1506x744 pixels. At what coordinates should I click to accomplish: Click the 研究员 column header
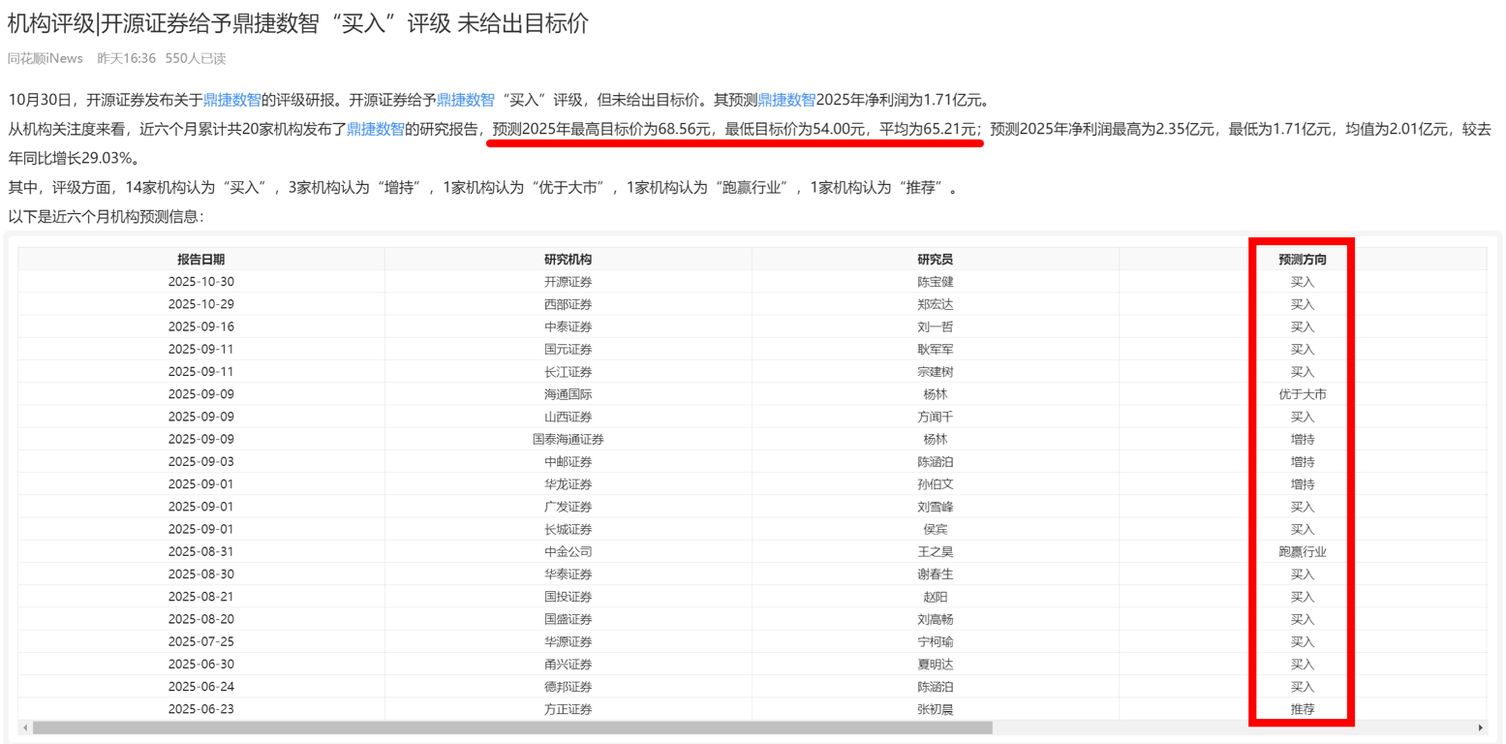(x=936, y=260)
